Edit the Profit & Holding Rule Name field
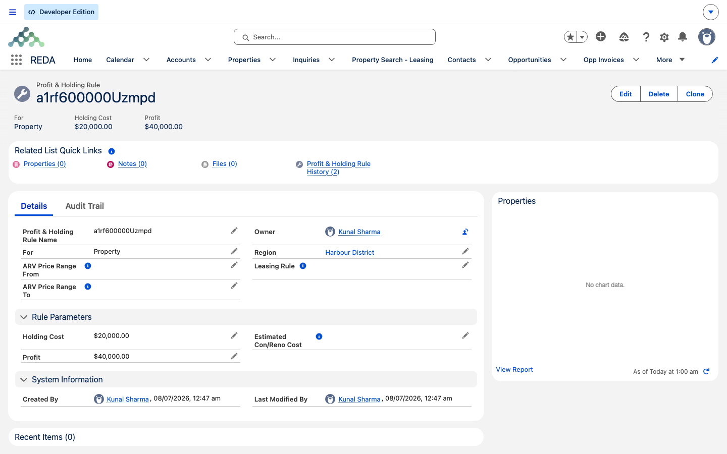Screen dimensions: 727x454 [x=234, y=231]
